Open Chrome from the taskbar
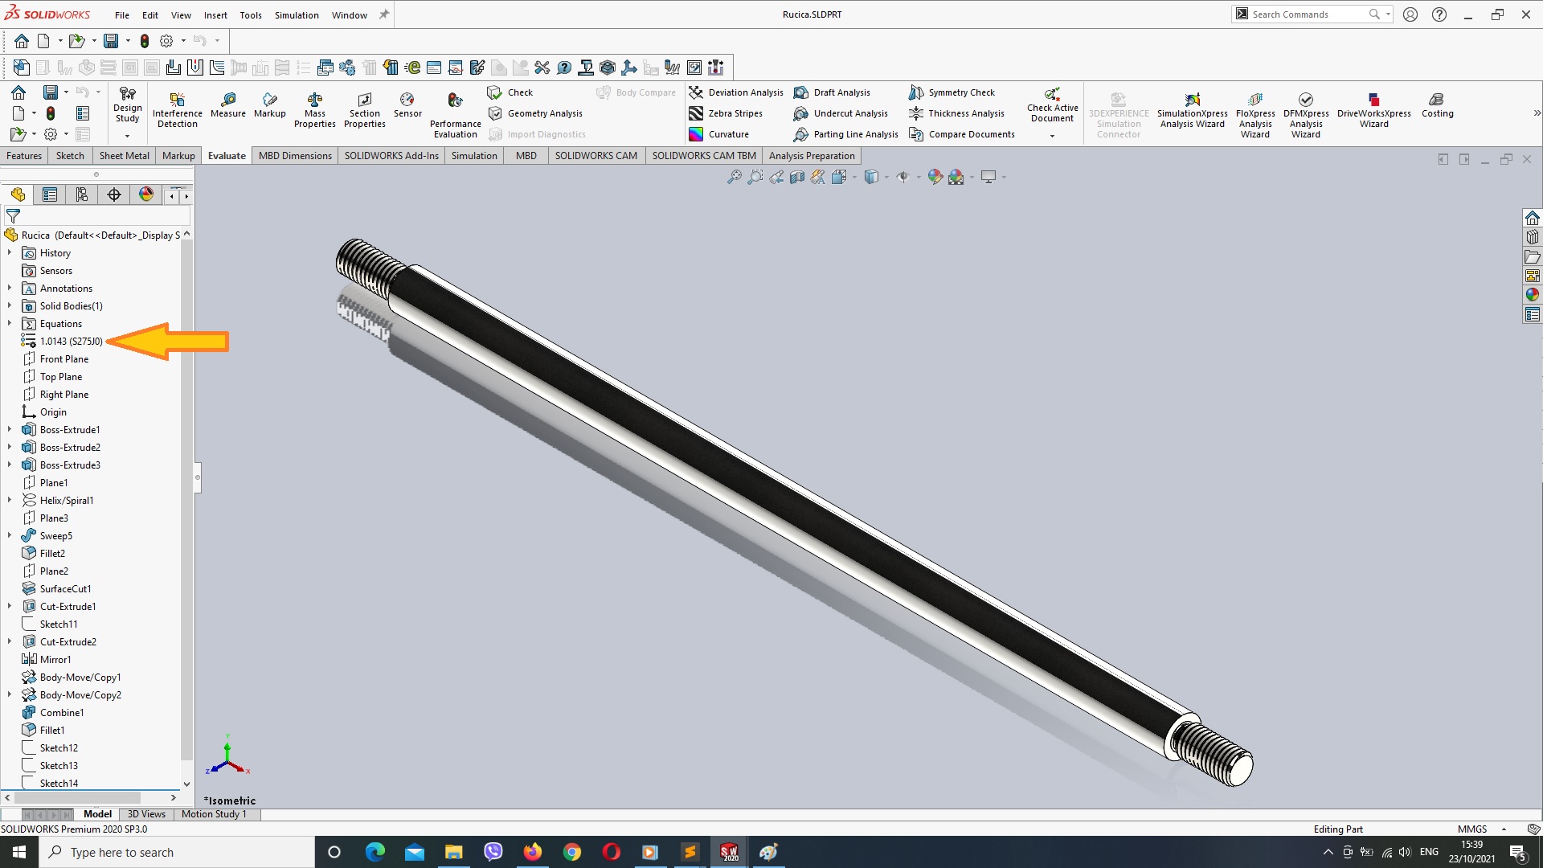Image resolution: width=1543 pixels, height=868 pixels. 571,852
